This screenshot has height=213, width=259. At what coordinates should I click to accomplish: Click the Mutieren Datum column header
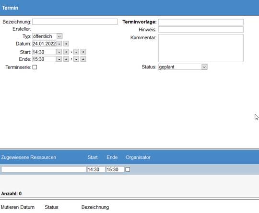click(x=18, y=207)
